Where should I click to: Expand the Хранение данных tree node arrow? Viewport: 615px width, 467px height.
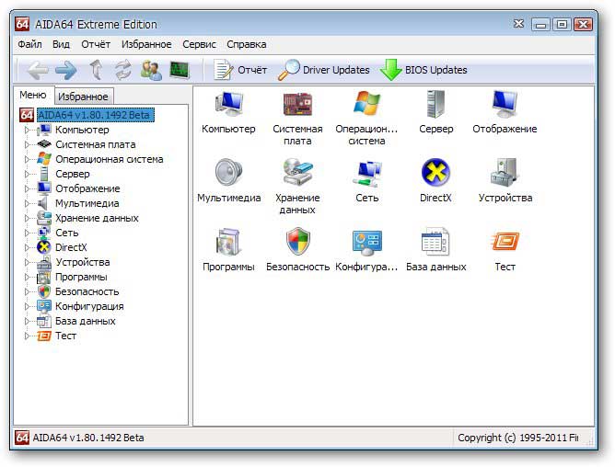click(x=27, y=218)
